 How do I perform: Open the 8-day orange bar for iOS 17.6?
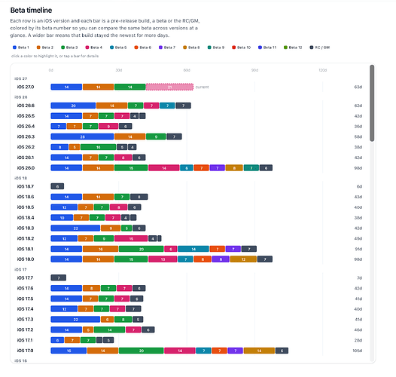91,288
